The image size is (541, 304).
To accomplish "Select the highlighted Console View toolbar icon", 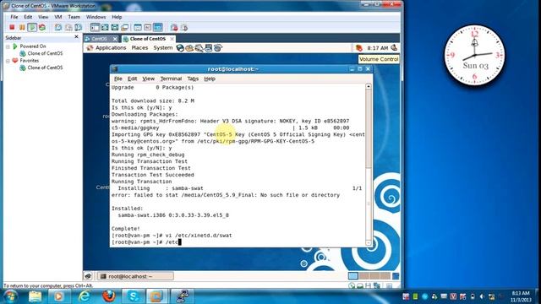I will (x=158, y=27).
